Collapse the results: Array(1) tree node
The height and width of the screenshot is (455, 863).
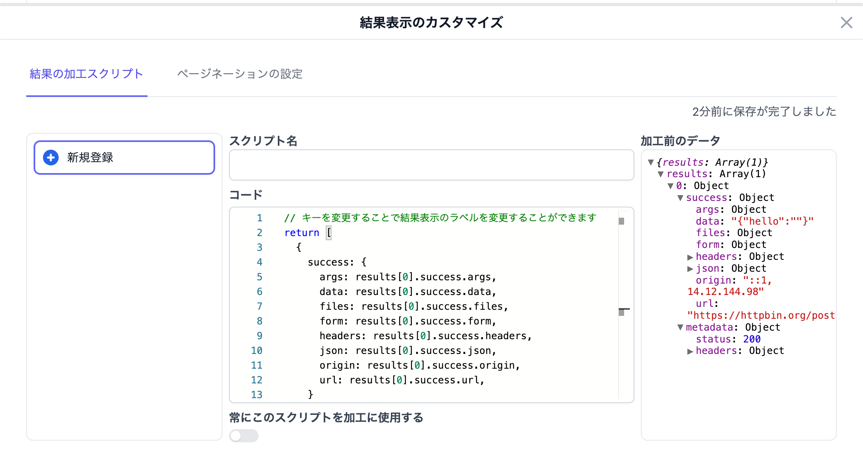661,174
